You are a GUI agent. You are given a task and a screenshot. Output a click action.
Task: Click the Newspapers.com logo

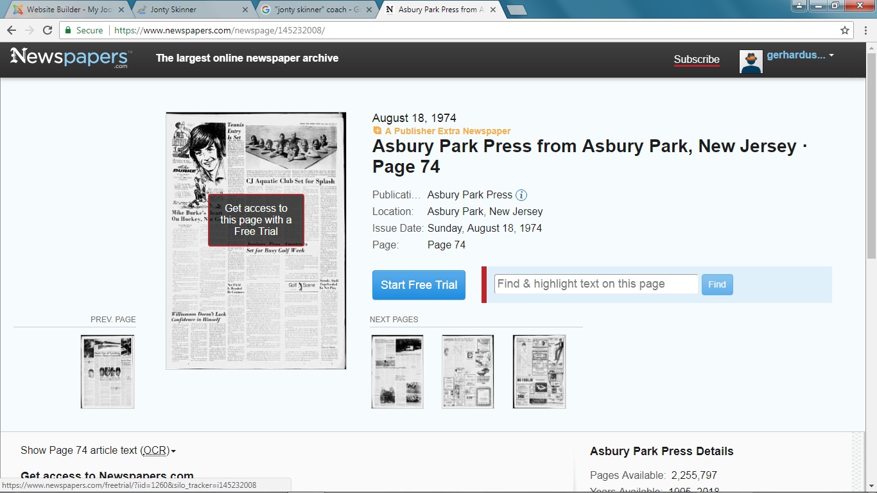click(71, 58)
